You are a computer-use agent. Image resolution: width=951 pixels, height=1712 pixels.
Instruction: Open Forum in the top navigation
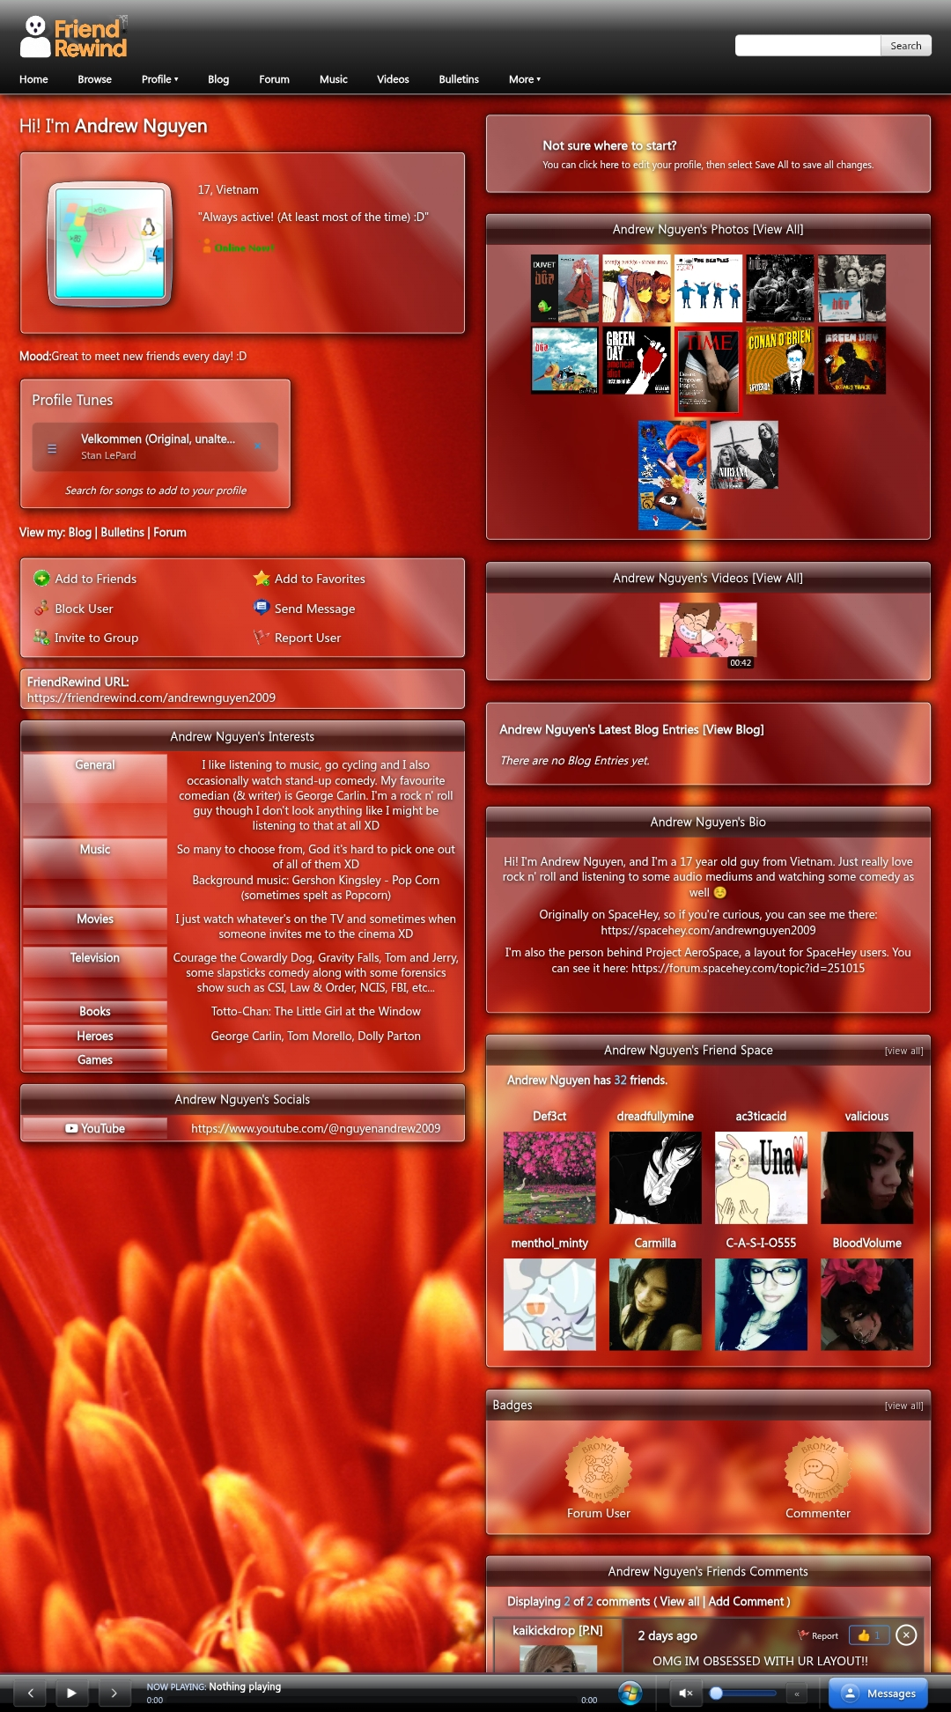pyautogui.click(x=274, y=79)
